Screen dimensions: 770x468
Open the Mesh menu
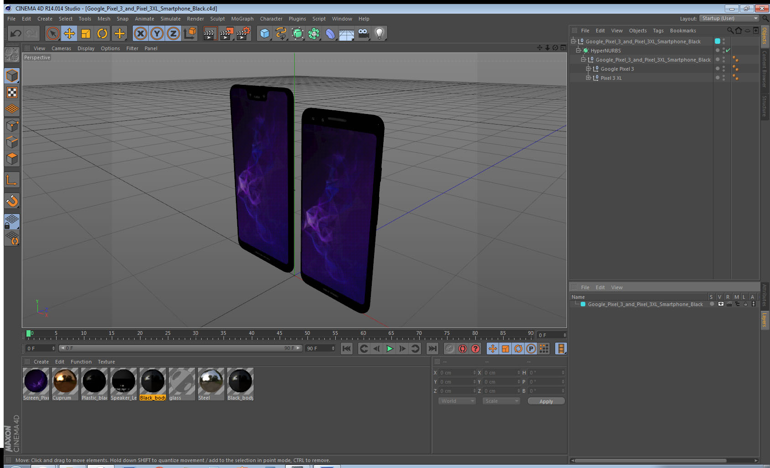point(104,19)
